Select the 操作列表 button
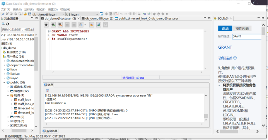Viewport: 268px width, 140px height. point(242,28)
